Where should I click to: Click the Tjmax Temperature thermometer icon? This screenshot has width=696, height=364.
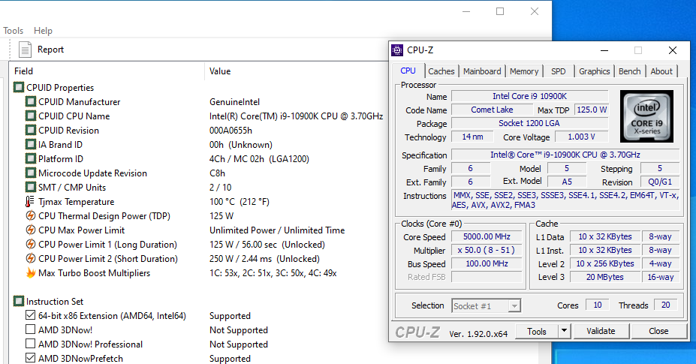point(30,202)
